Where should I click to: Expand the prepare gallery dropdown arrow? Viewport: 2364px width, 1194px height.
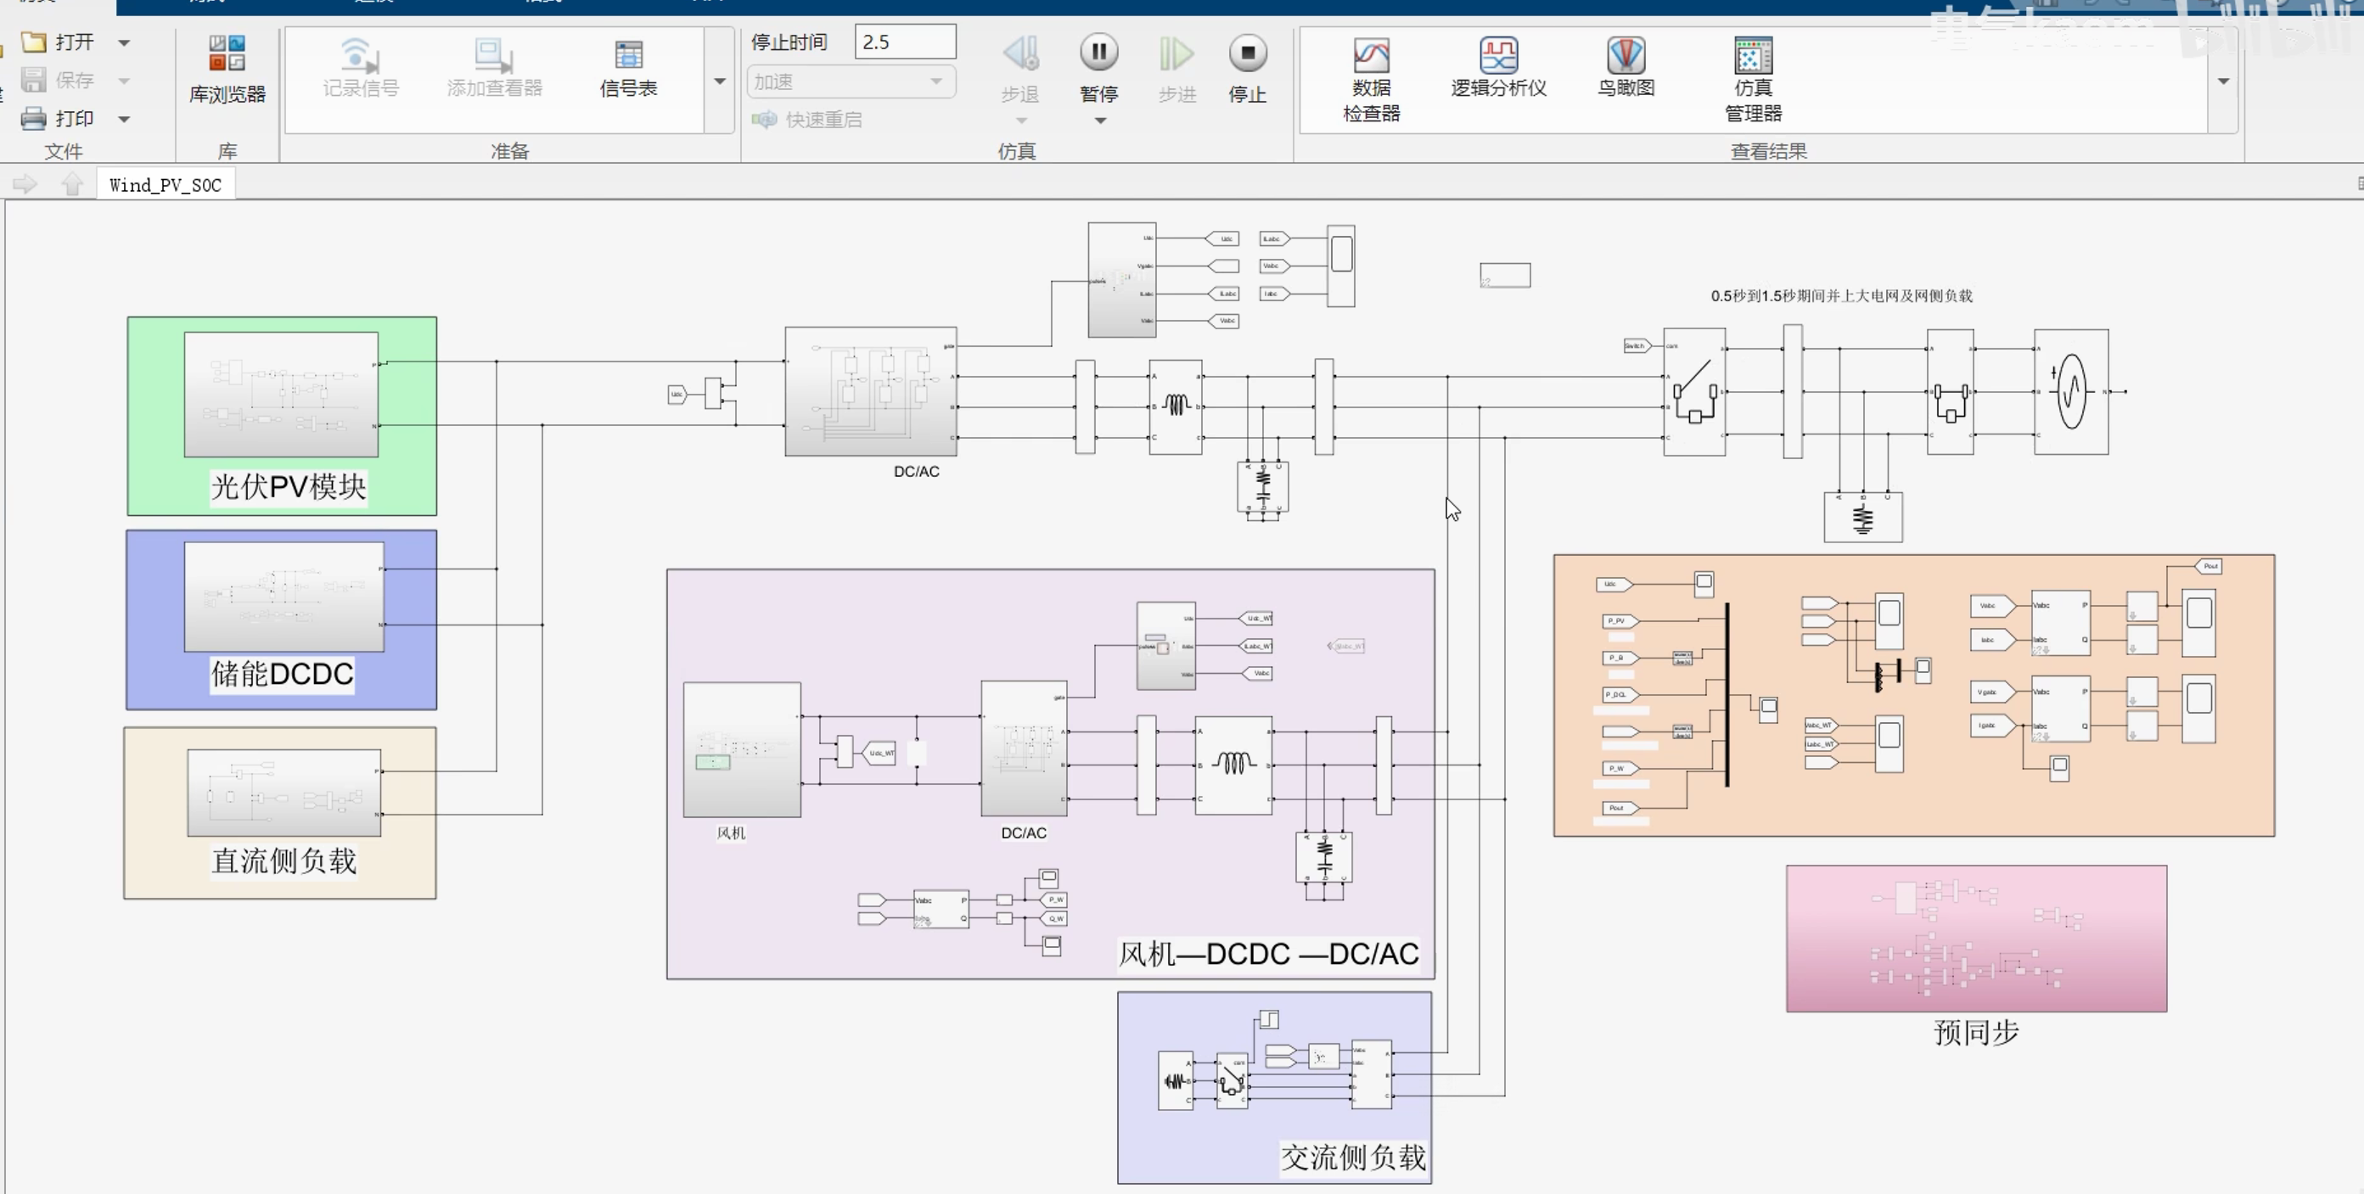click(720, 81)
